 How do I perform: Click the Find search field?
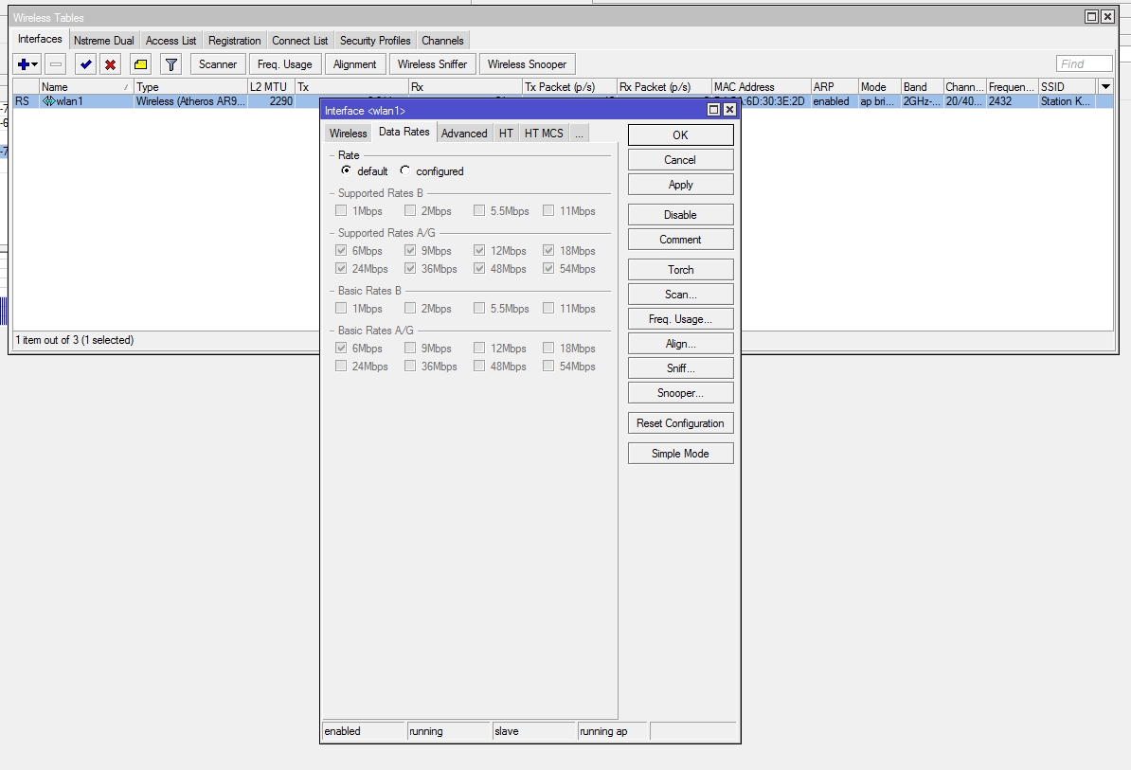point(1084,64)
